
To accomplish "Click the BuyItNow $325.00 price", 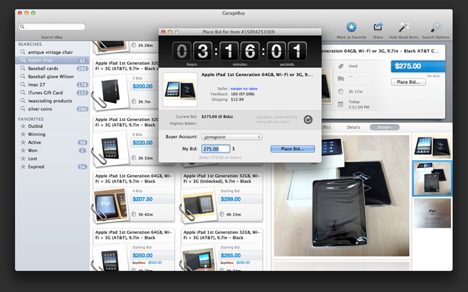I will click(x=155, y=263).
